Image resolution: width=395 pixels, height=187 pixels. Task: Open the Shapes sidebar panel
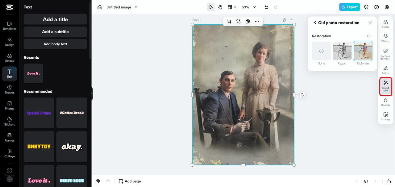coord(10,90)
